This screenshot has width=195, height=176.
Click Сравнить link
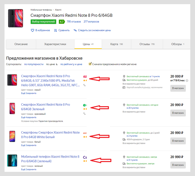coord(64,30)
